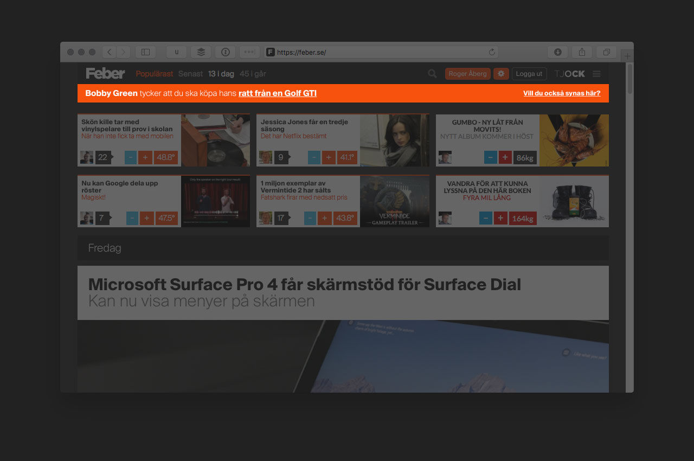This screenshot has height=461, width=694.
Task: Downvote the Gumbo Movits item
Action: point(490,157)
